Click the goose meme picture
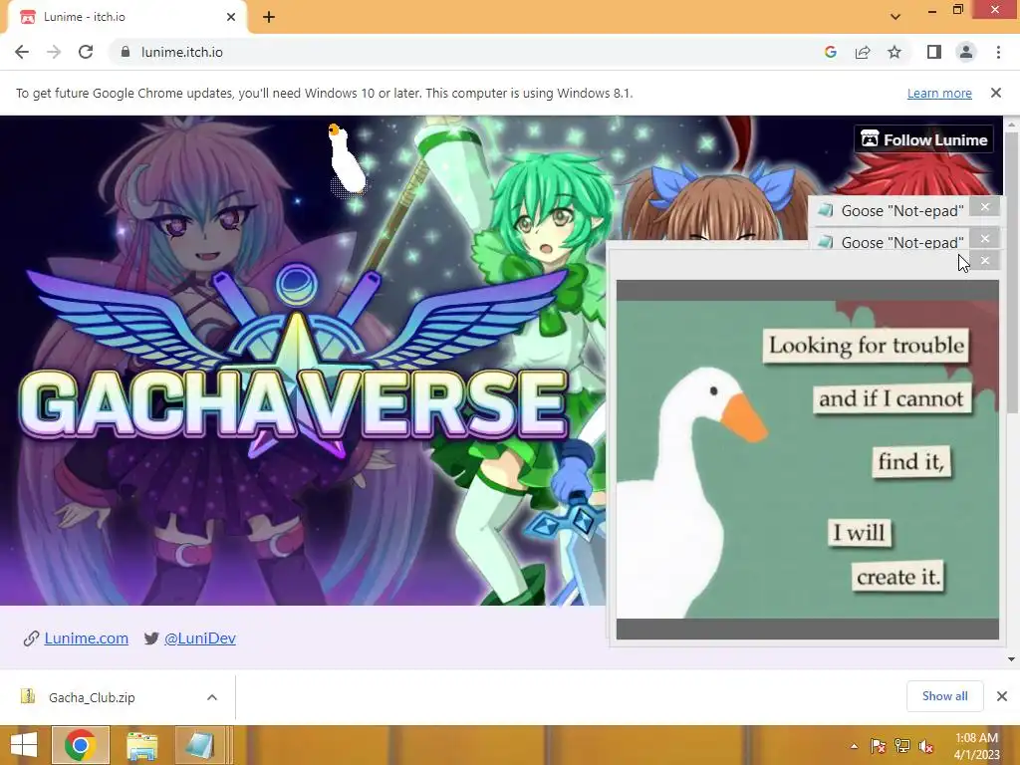Image resolution: width=1020 pixels, height=765 pixels. [807, 459]
